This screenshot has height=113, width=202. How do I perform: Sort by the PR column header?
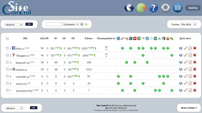coord(47,38)
